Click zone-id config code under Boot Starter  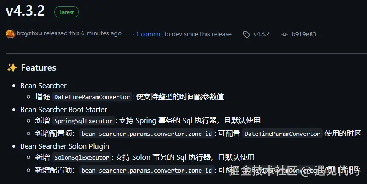147,134
